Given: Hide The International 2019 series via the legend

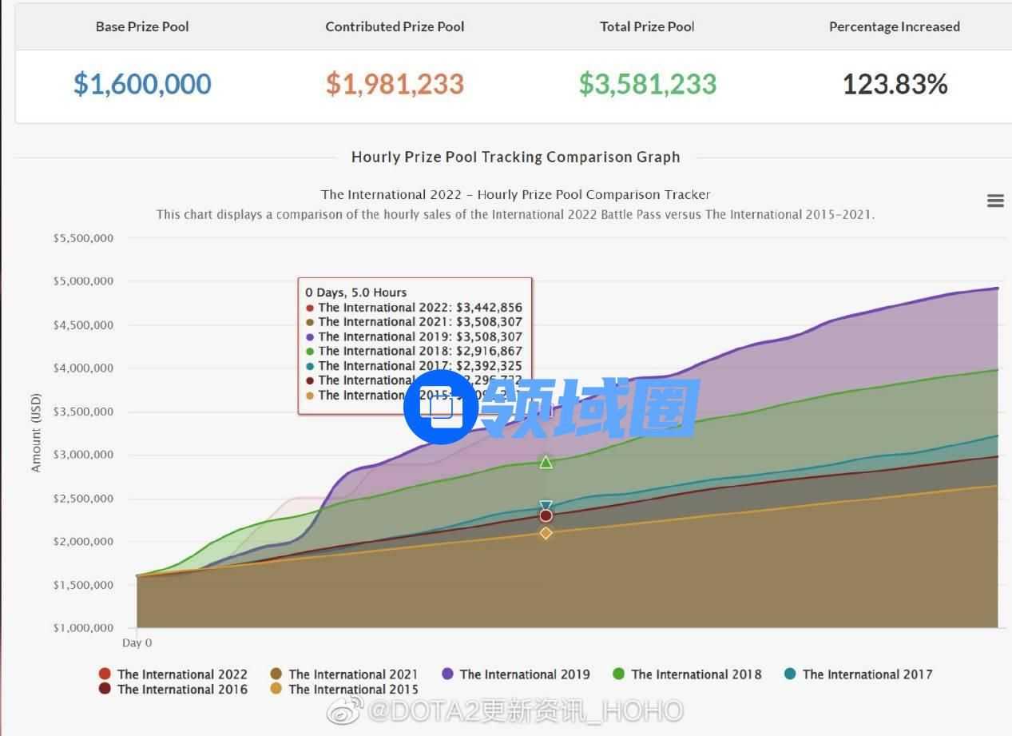Looking at the screenshot, I should pyautogui.click(x=524, y=674).
